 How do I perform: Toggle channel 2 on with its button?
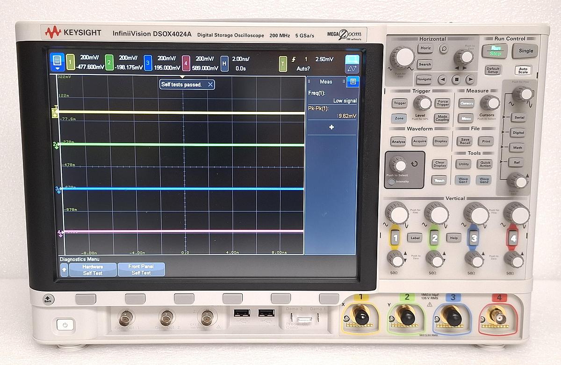pyautogui.click(x=434, y=238)
